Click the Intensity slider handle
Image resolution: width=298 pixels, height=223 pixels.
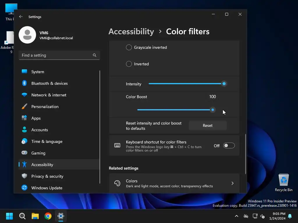click(x=224, y=84)
